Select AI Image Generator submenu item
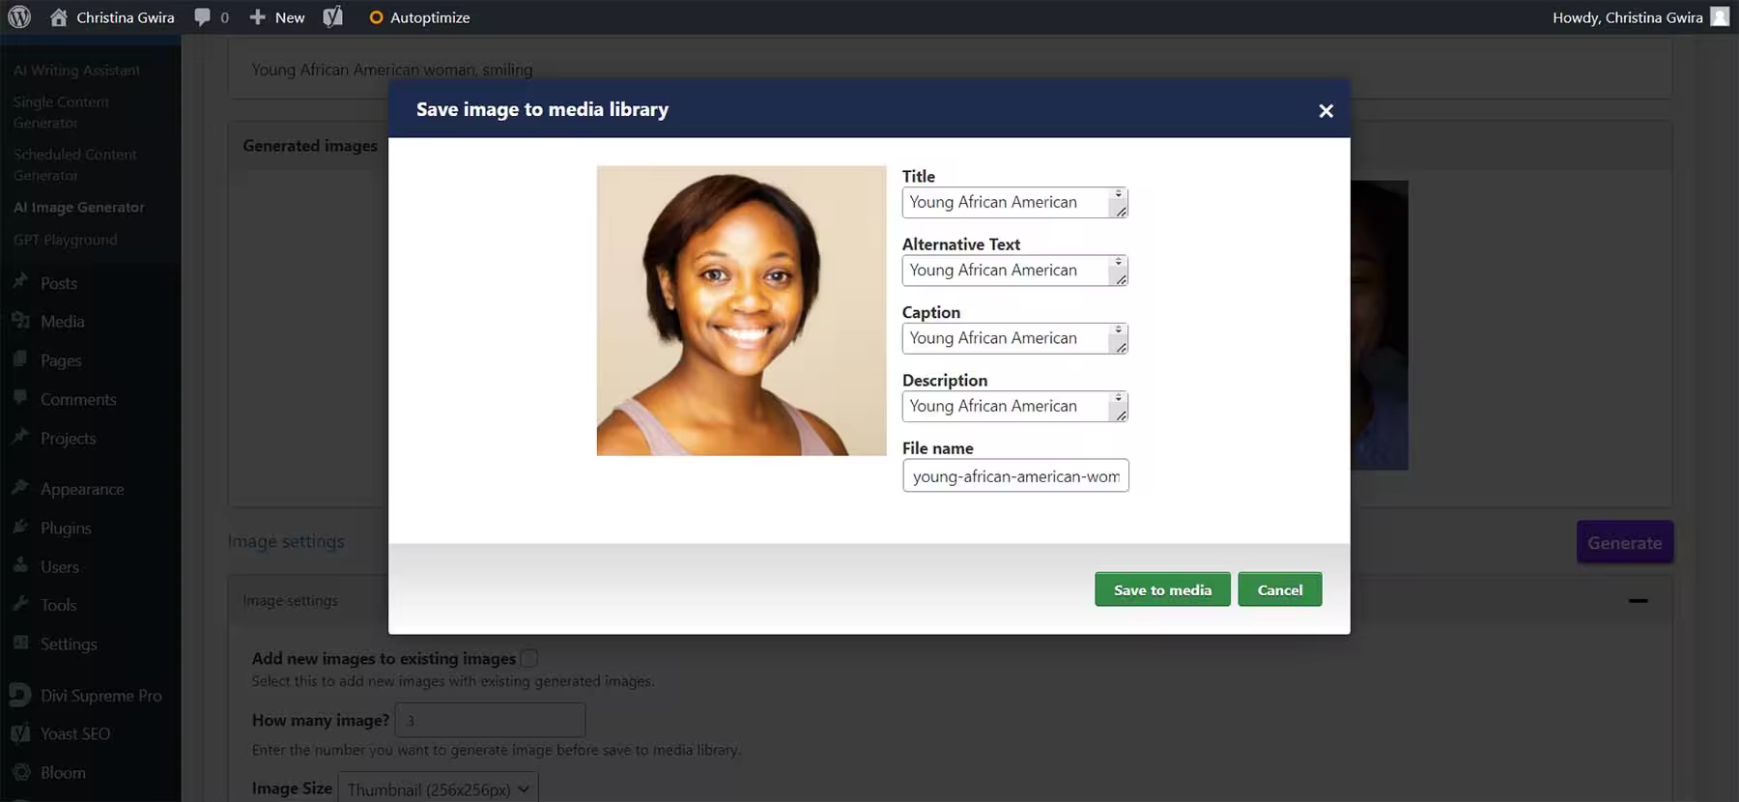1739x802 pixels. point(78,207)
